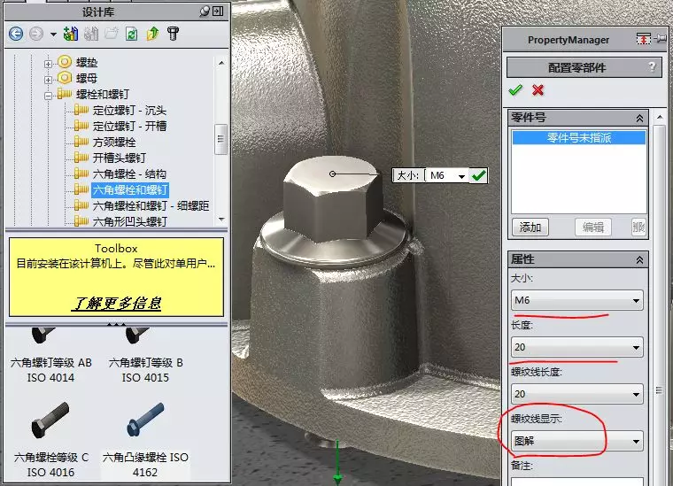Screen dimensions: 673x486
Task: Click the 备注 input field
Action: point(577,482)
